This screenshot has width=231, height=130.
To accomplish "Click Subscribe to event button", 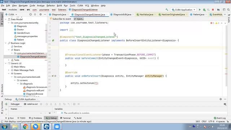I will [x=60, y=19].
